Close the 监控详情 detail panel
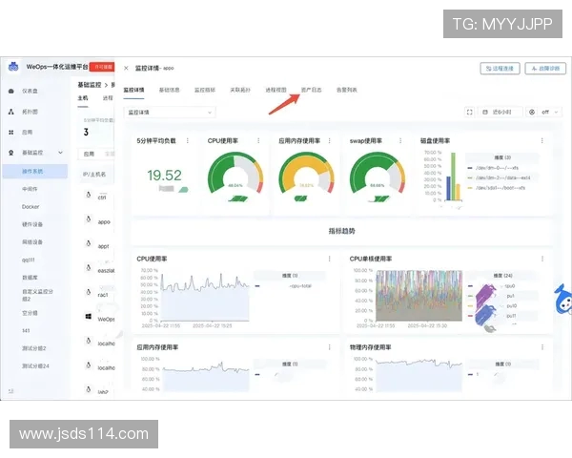This screenshot has width=572, height=458. click(126, 69)
